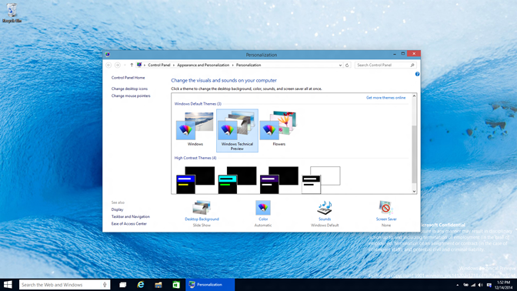Image resolution: width=517 pixels, height=291 pixels.
Task: Open the Help question mark icon
Action: pos(417,74)
